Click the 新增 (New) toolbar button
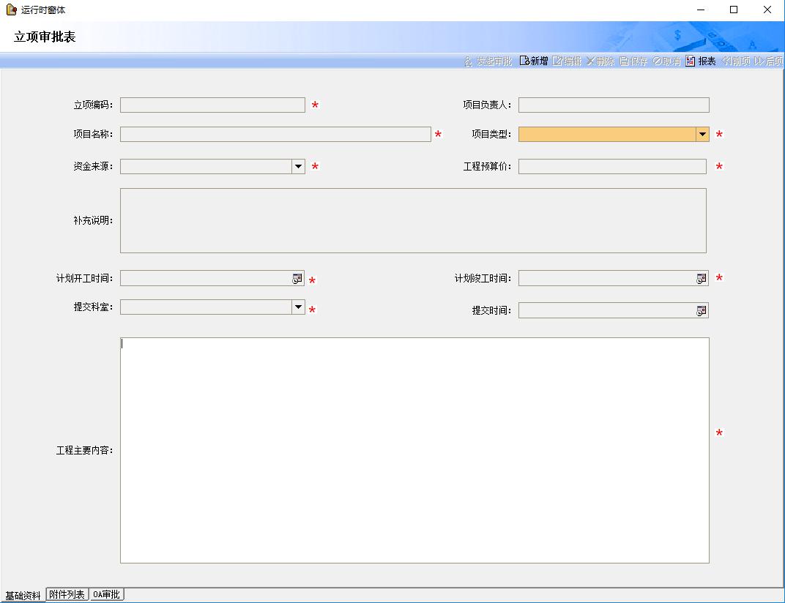This screenshot has height=603, width=785. (x=534, y=61)
